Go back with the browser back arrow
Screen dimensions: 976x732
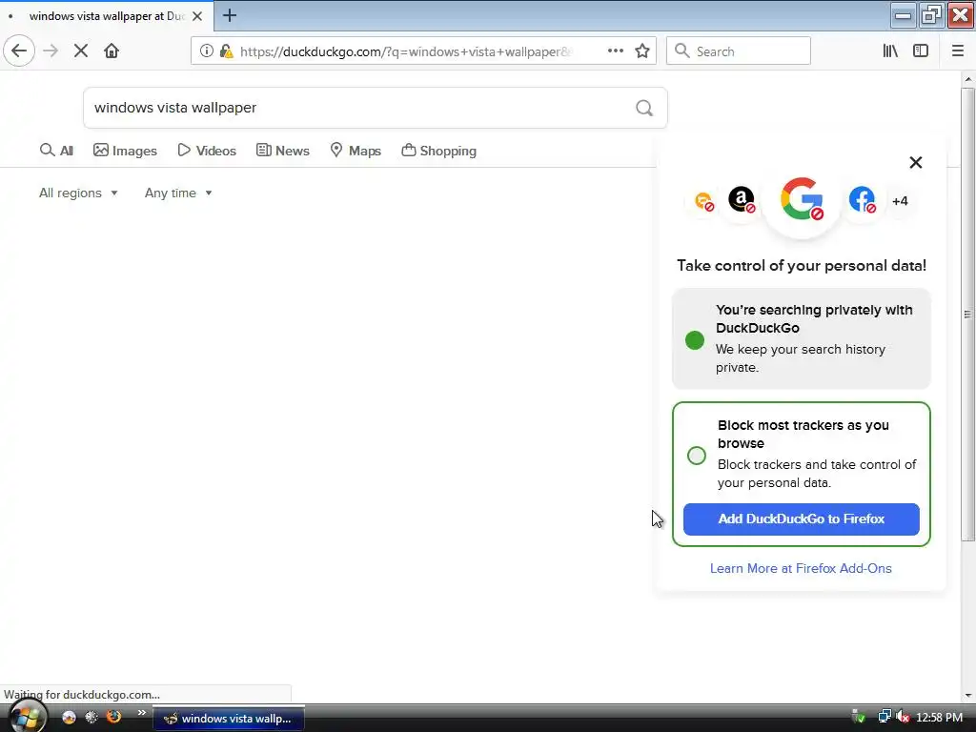[x=19, y=51]
